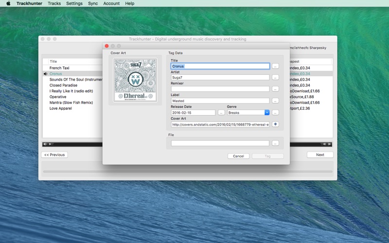
Task: Click the download icon beside Cover Art URL
Action: click(x=275, y=124)
